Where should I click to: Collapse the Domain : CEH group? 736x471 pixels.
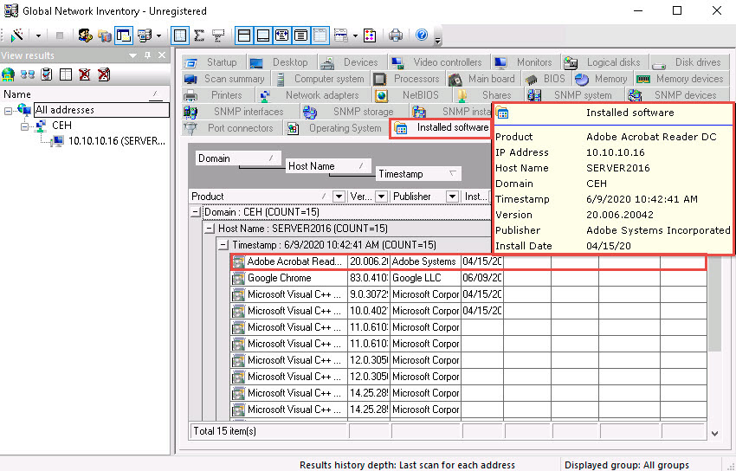[196, 212]
